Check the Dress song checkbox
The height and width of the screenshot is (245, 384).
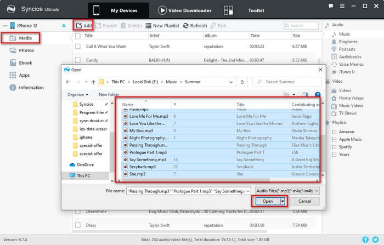(78, 225)
